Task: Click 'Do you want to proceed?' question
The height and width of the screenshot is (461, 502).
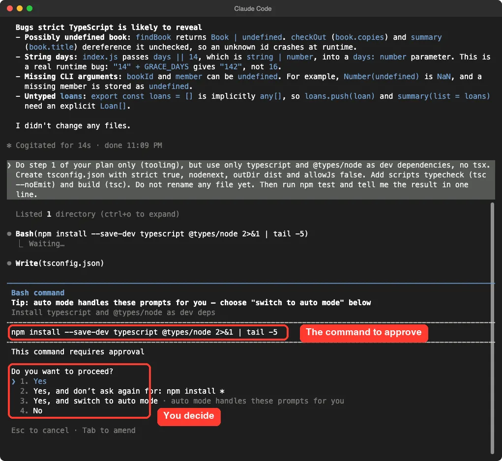Action: pyautogui.click(x=62, y=372)
